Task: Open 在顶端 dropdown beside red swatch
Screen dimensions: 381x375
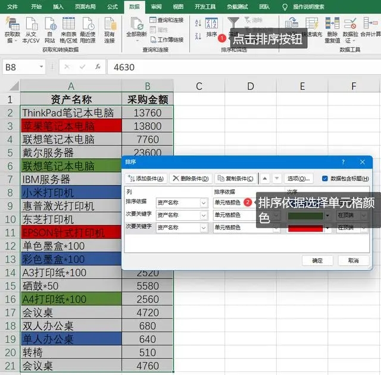Action: [x=364, y=227]
